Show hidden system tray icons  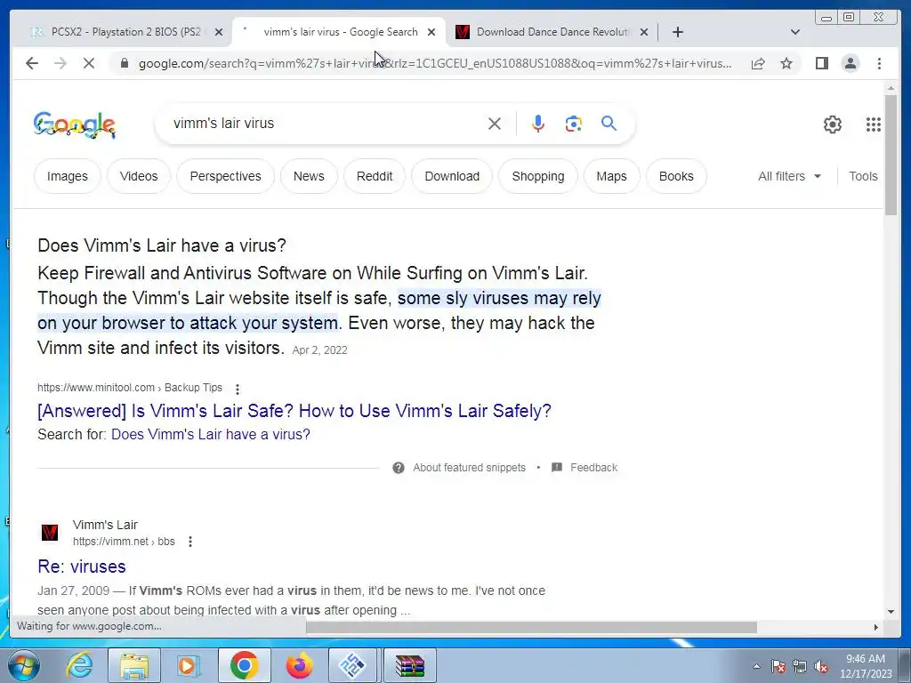pyautogui.click(x=756, y=666)
